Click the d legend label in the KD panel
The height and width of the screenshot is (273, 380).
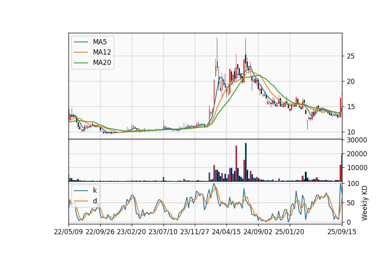tap(95, 201)
